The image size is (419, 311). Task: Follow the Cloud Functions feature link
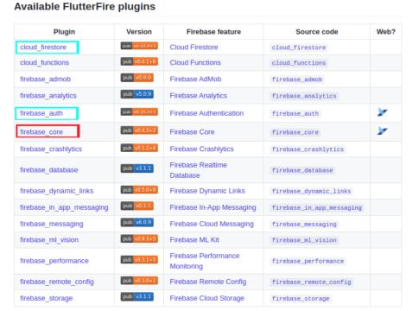[195, 62]
